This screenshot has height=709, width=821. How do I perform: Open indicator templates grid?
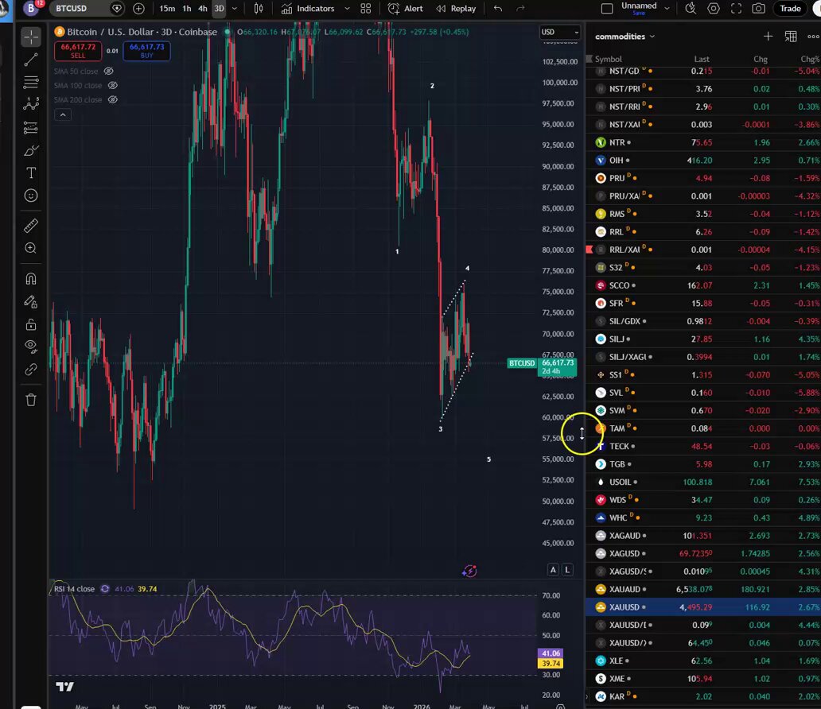(365, 9)
